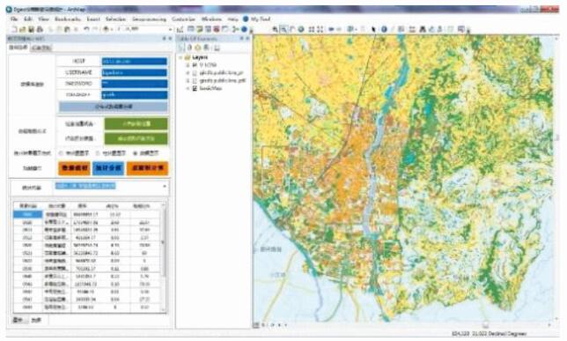
Task: Expand the Layers tree root node
Action: (x=180, y=57)
